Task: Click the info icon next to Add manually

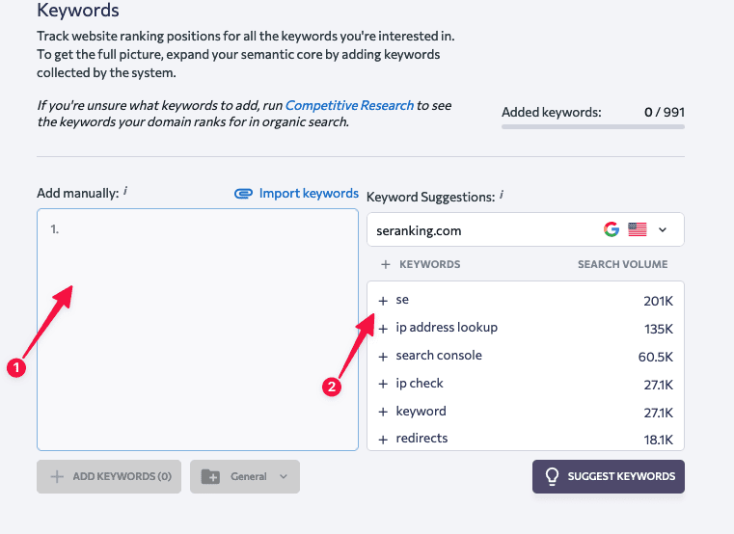Action: [x=125, y=192]
